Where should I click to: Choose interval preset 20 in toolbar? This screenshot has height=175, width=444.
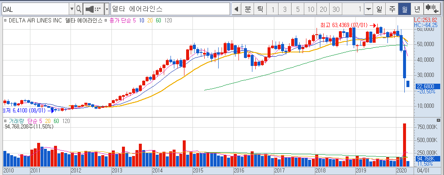pyautogui.click(x=323, y=9)
